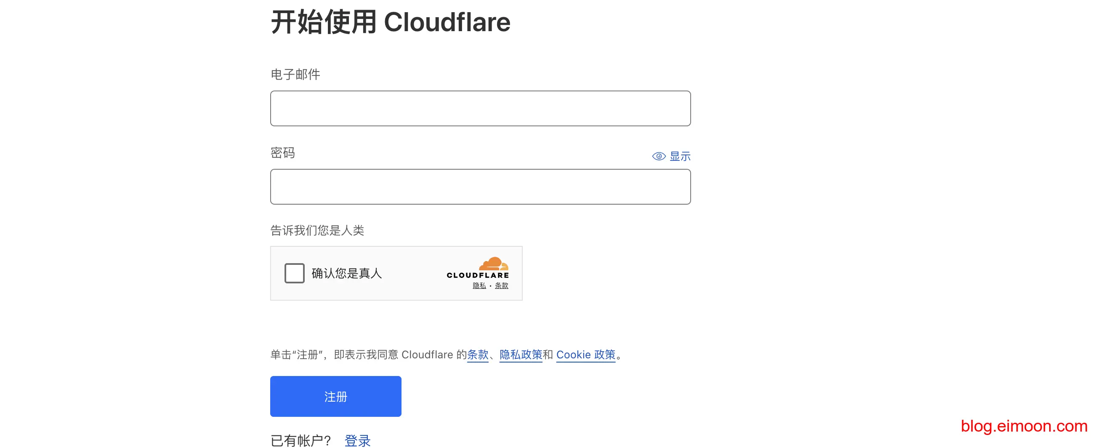Image resolution: width=1101 pixels, height=448 pixels.
Task: Open the 隐私政策 link
Action: [521, 355]
